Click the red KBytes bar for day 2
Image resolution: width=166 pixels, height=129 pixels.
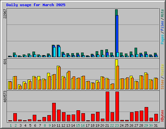pos(15,117)
